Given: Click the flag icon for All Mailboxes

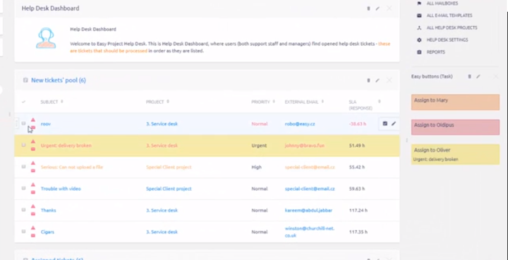Looking at the screenshot, I should pyautogui.click(x=419, y=3).
